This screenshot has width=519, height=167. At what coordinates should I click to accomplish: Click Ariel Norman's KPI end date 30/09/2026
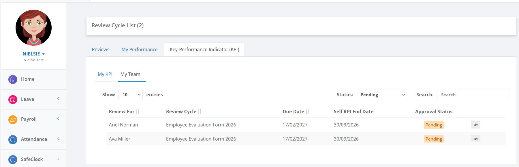(346, 125)
